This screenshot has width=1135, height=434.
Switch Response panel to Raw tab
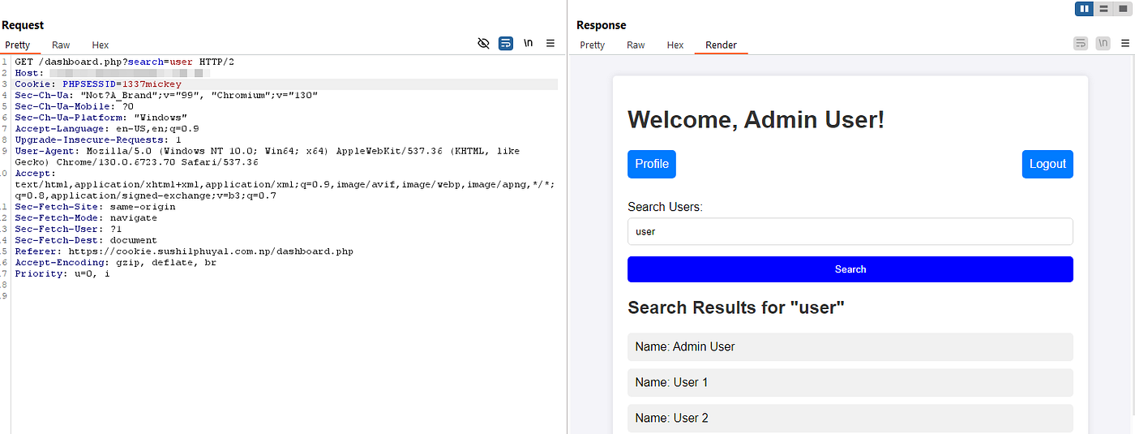click(x=636, y=45)
